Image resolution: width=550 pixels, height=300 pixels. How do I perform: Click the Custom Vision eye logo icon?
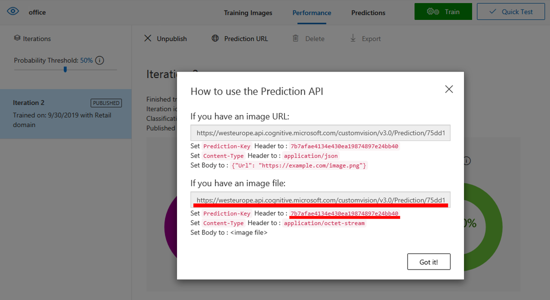13,12
